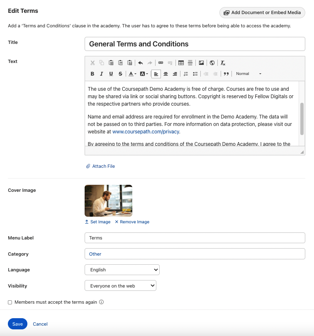Insert a numbered list
Viewport: 314px width, 336px height.
coord(185,74)
